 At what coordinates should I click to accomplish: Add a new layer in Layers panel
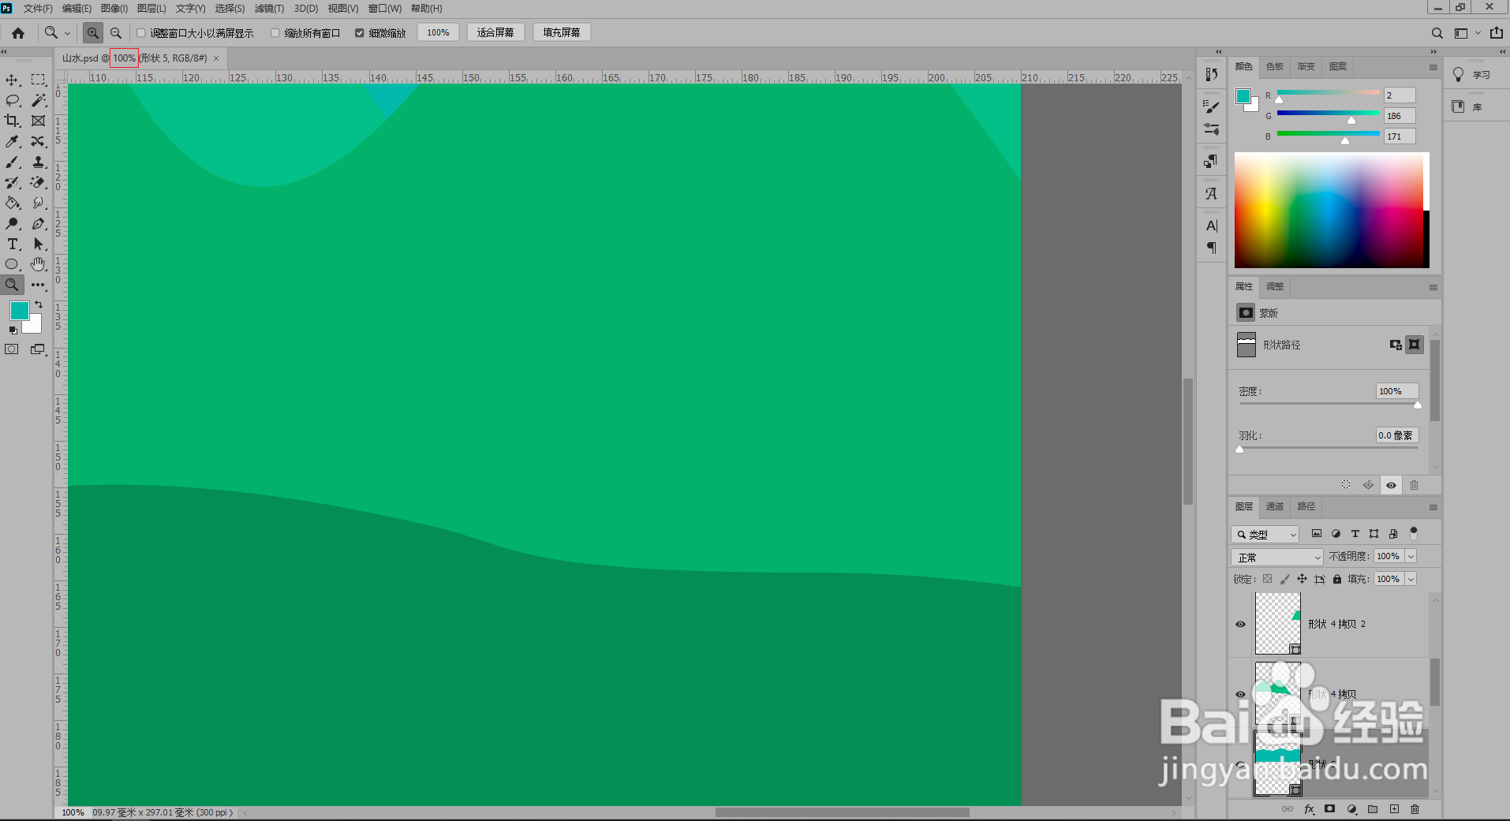coord(1392,809)
